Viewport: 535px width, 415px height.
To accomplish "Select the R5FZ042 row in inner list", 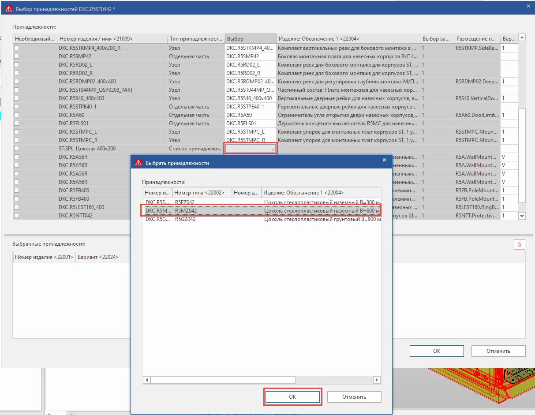I will (262, 202).
